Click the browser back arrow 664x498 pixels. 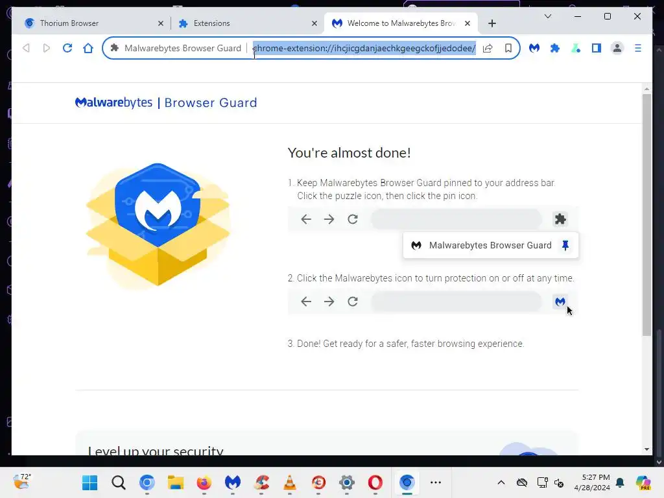[x=26, y=48]
